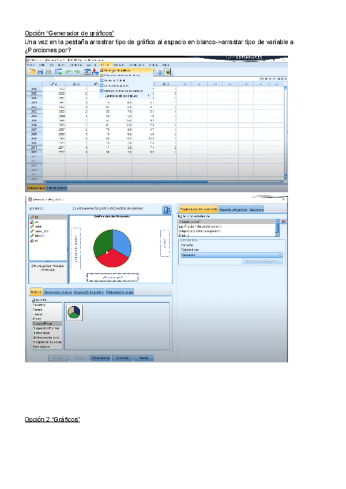This screenshot has width=346, height=489.
Task: Select Diagramas de cajas in gallery list
Action: tap(47, 342)
